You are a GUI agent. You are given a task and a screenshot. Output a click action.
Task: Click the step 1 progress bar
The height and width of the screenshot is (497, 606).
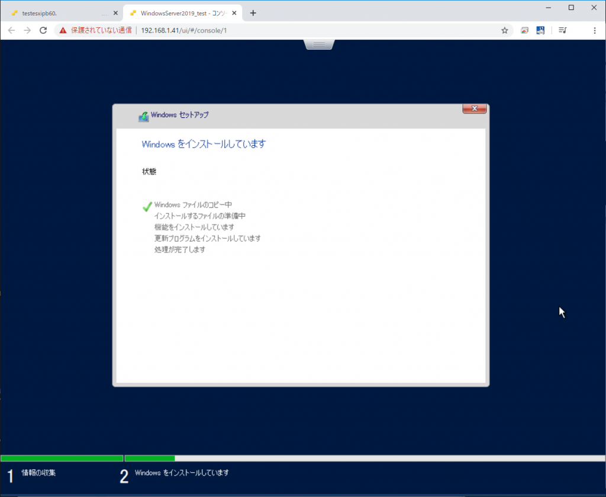coord(62,458)
